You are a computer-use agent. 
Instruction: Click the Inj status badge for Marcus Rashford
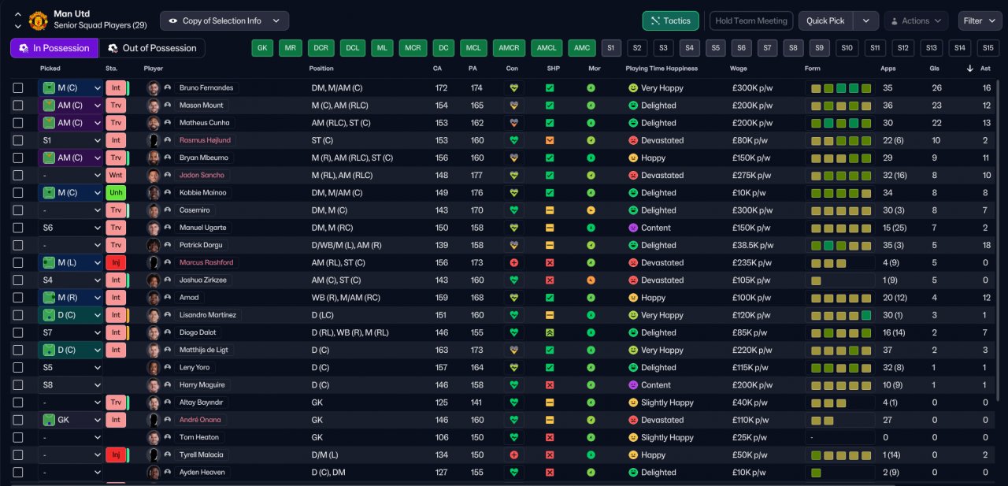click(x=116, y=262)
